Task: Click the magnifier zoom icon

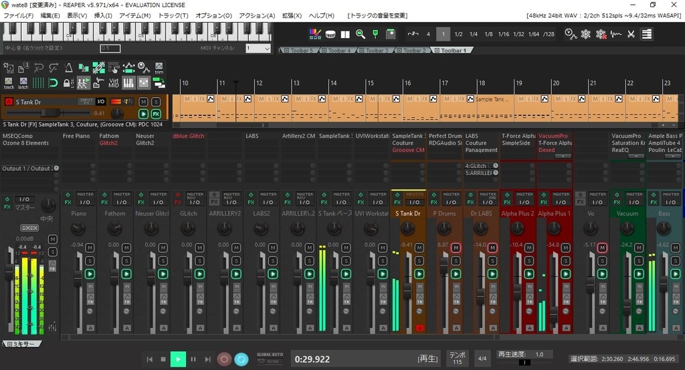Action: click(361, 34)
